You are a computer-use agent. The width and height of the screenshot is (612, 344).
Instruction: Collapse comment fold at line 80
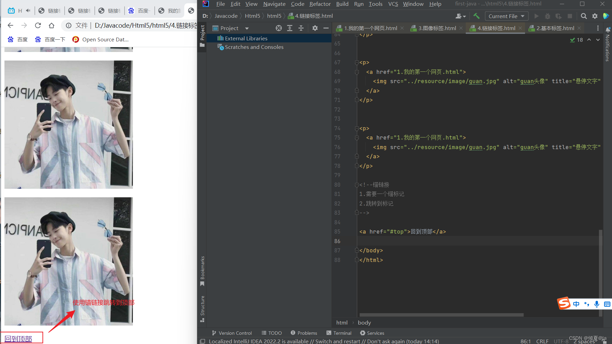357,185
